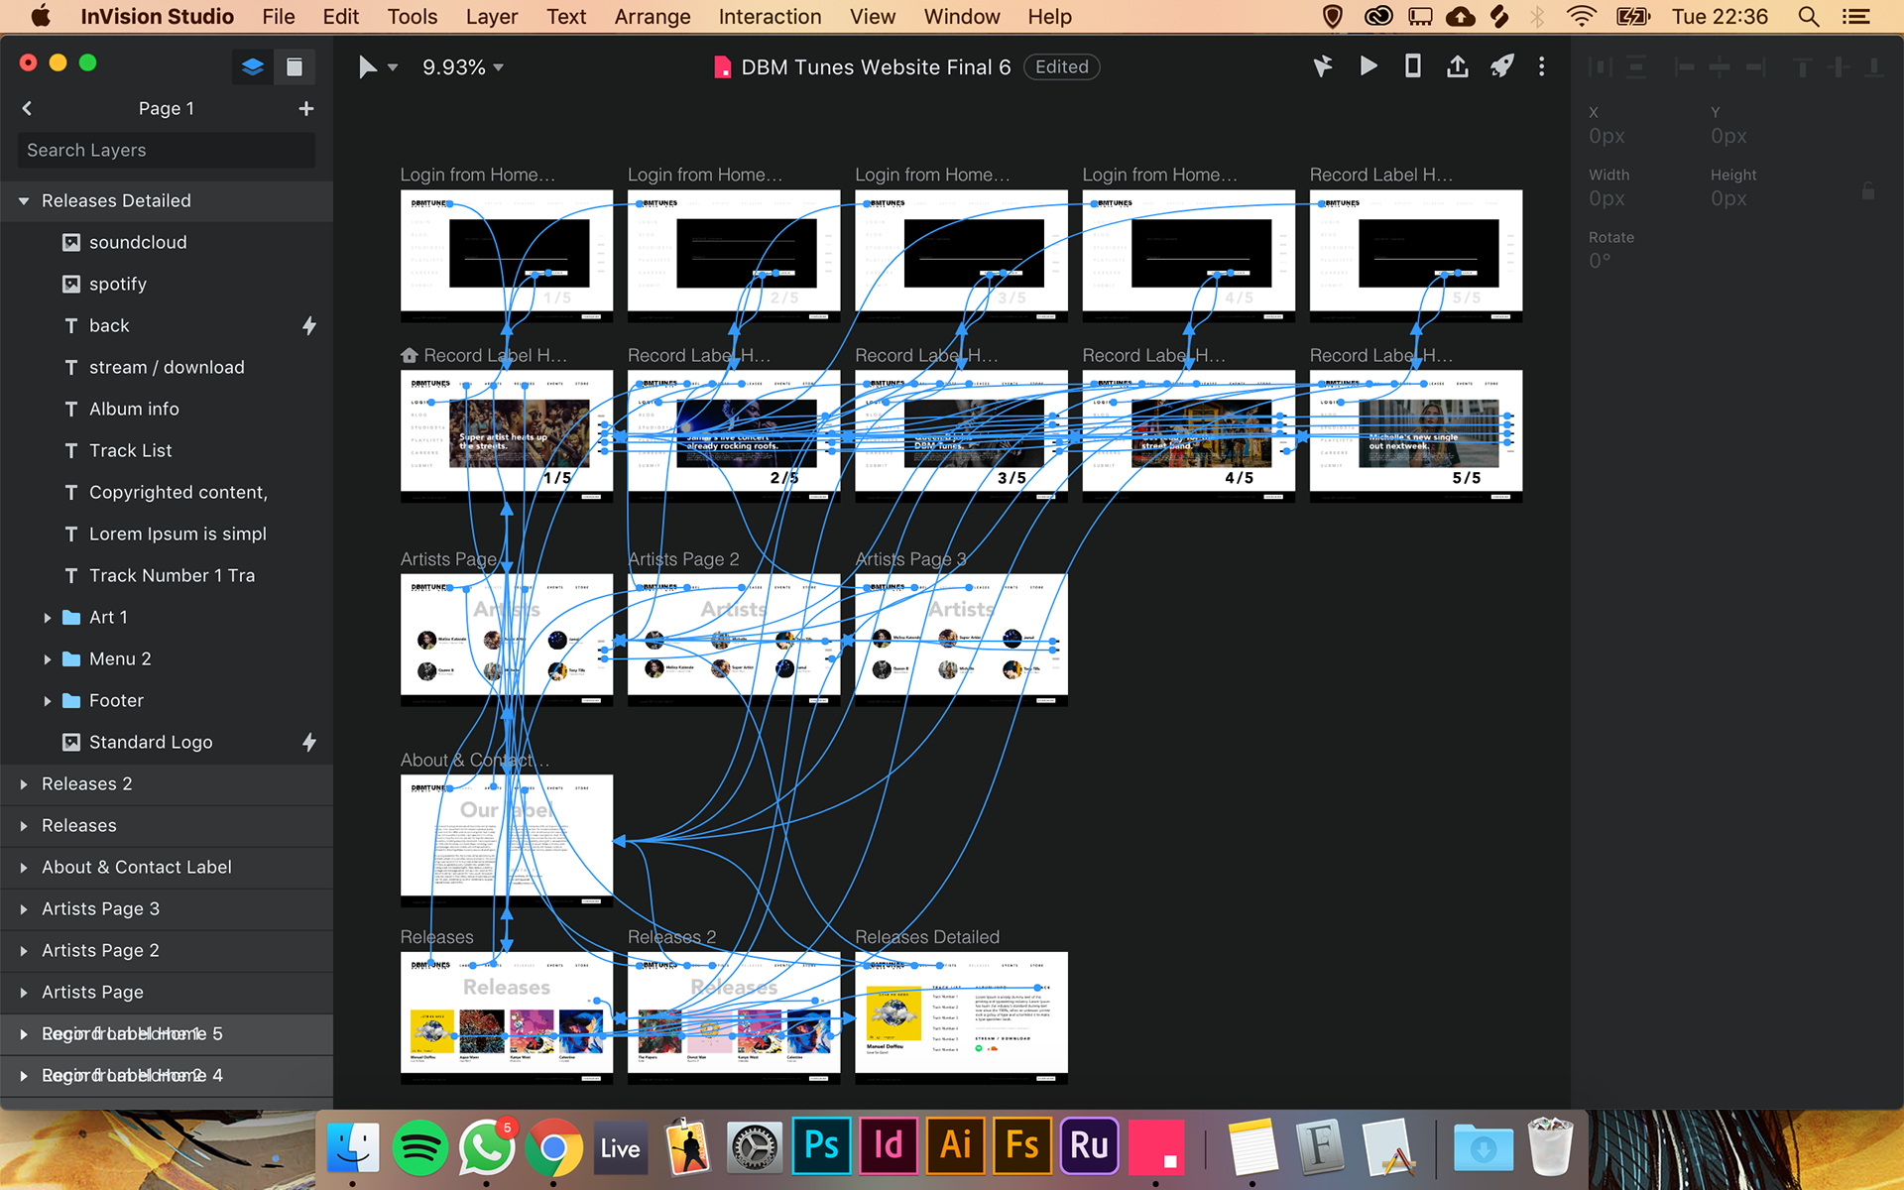Click the interaction bolt on back layer
Viewport: 1904px width, 1190px height.
click(x=309, y=325)
